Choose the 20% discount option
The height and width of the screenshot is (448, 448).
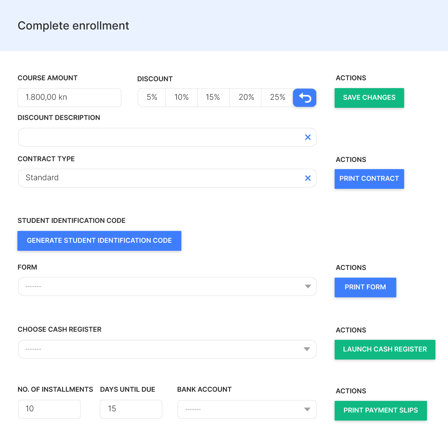pos(246,97)
